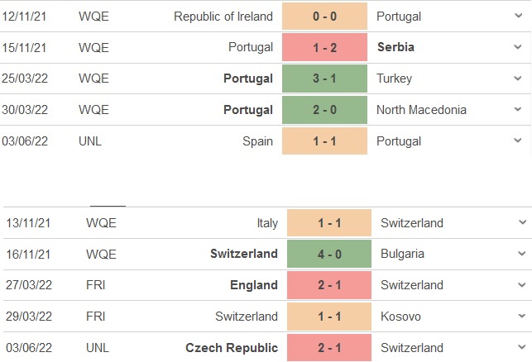Expand the Switzerland vs Kosovo match row
This screenshot has width=532, height=362.
pyautogui.click(x=521, y=317)
